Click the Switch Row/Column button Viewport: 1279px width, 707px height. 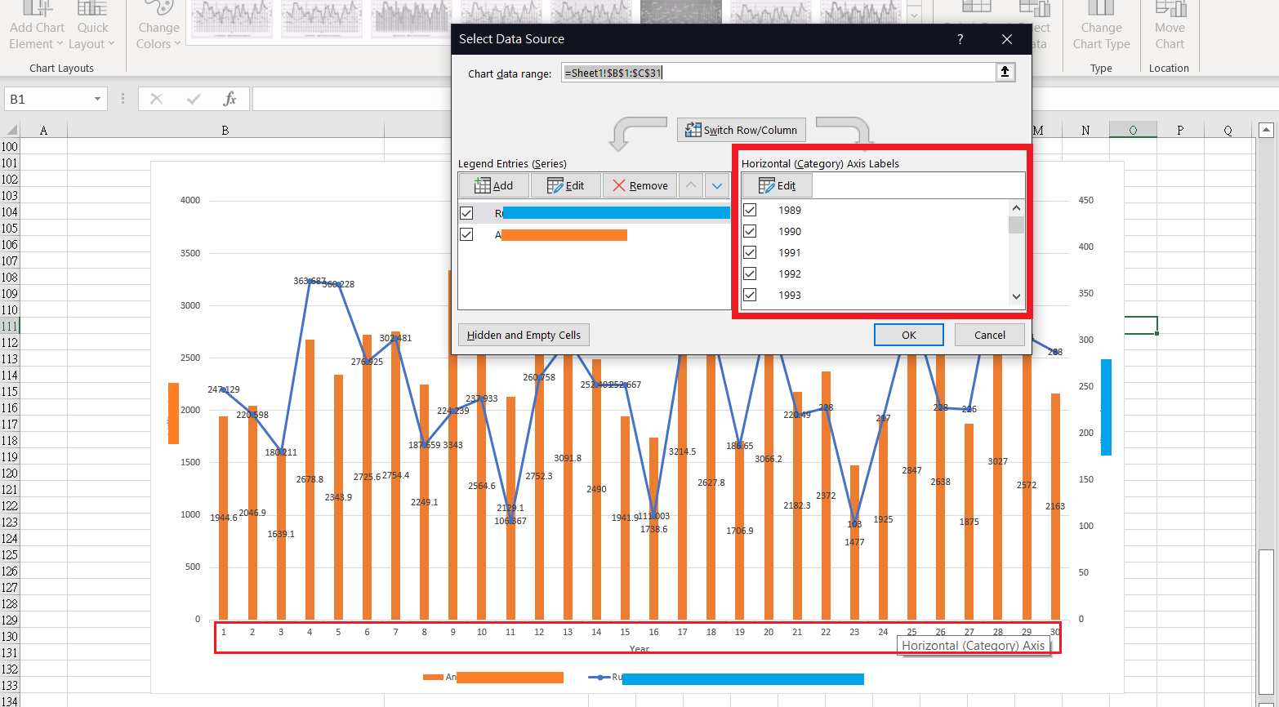tap(741, 129)
